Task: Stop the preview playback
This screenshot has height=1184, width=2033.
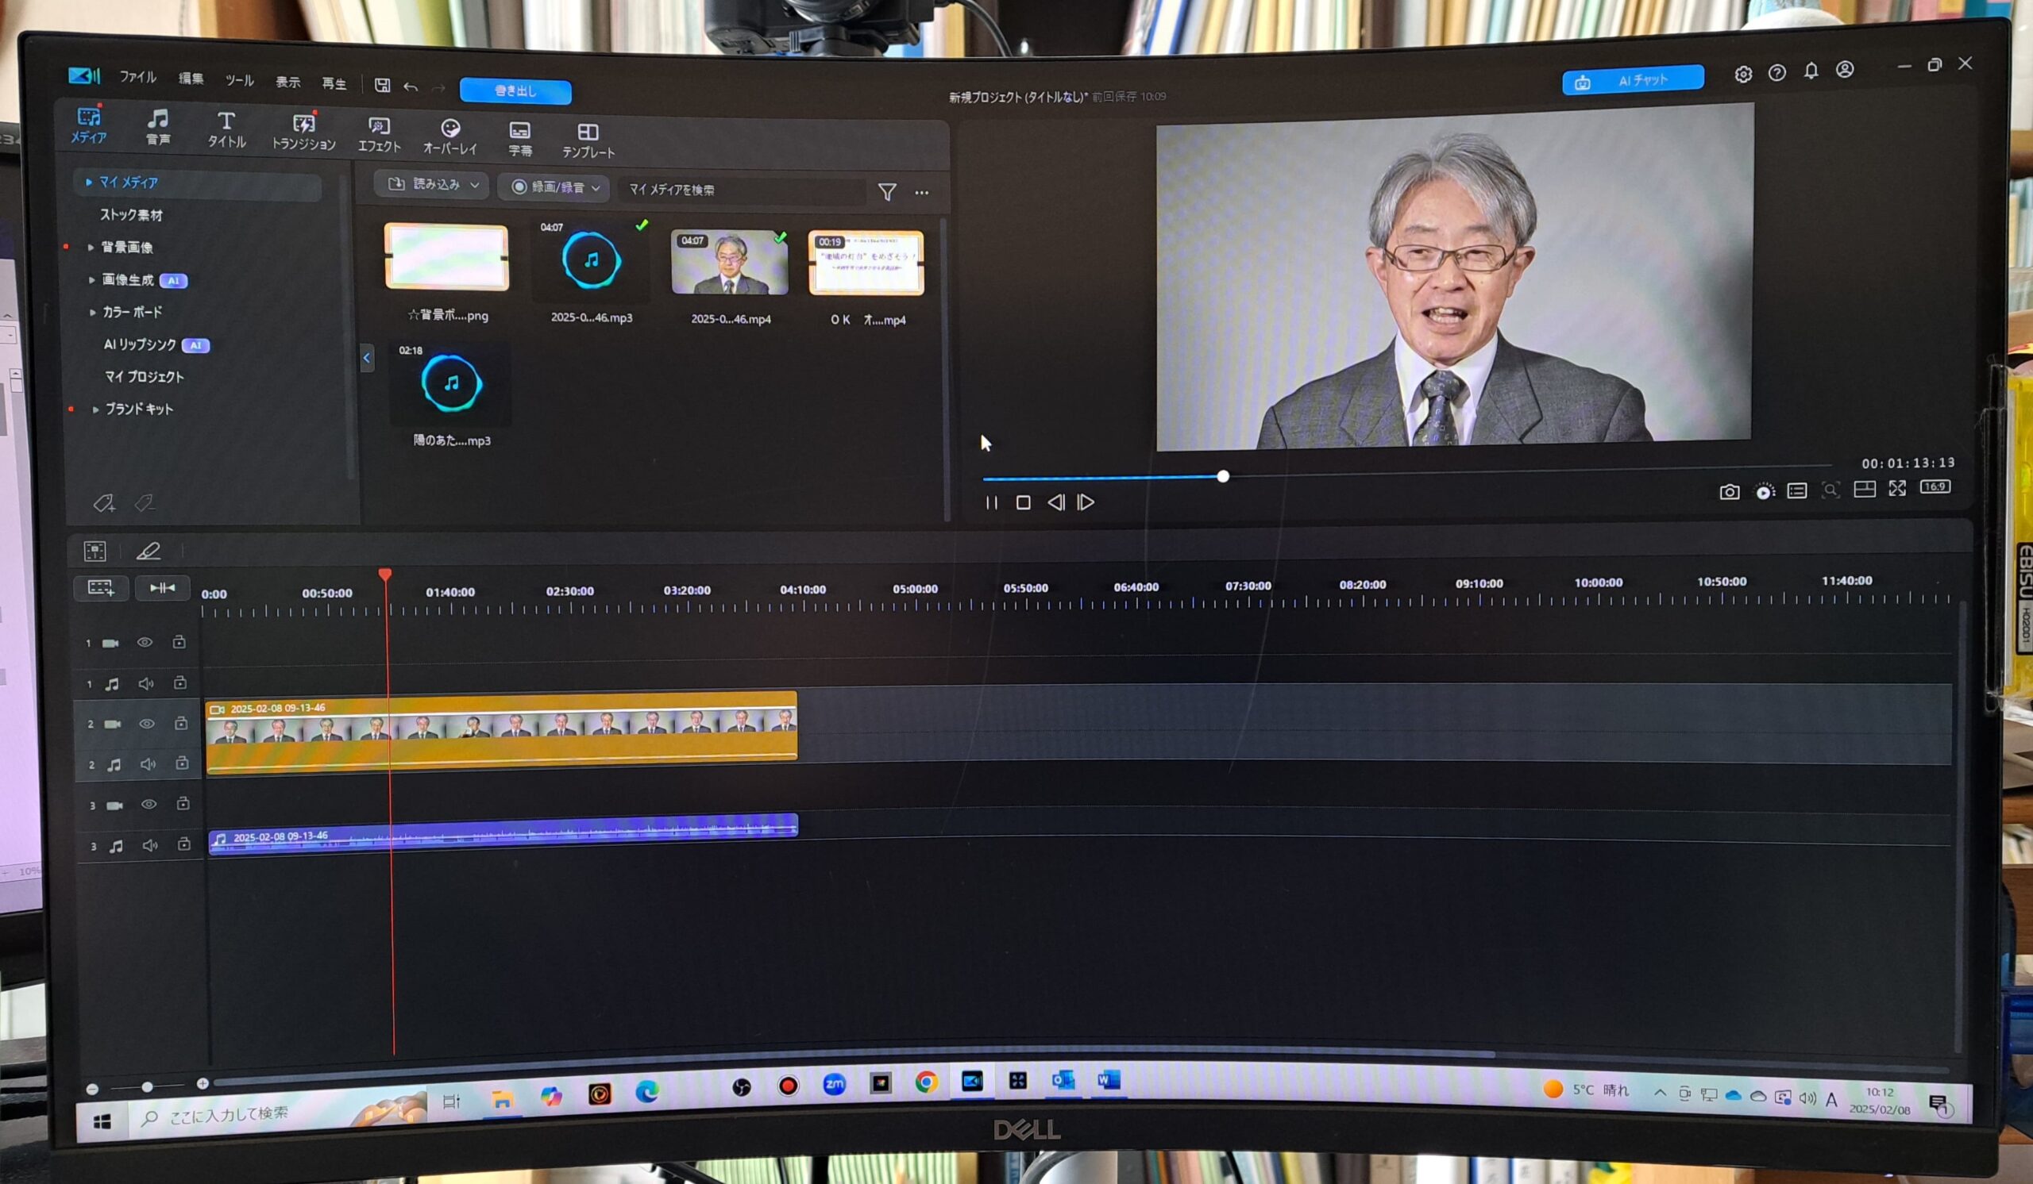Action: (x=1023, y=503)
